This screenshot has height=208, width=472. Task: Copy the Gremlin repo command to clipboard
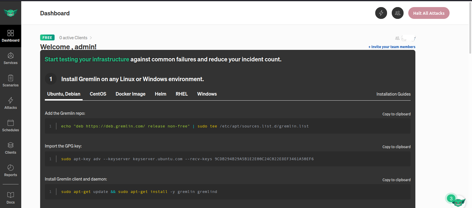coord(396,114)
